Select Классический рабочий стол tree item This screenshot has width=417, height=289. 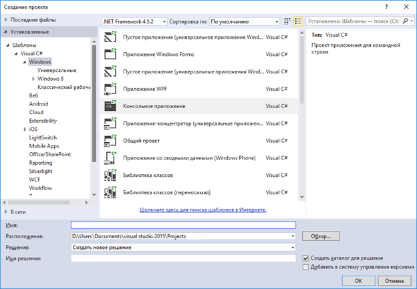point(64,87)
